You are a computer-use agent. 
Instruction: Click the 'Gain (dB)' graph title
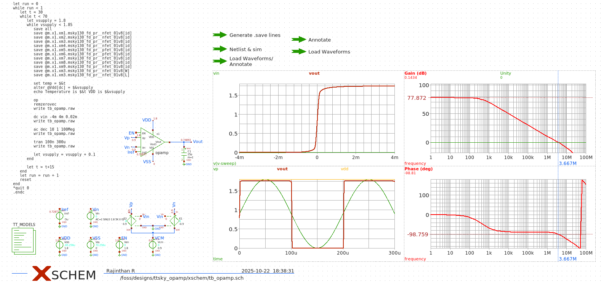[x=415, y=73]
